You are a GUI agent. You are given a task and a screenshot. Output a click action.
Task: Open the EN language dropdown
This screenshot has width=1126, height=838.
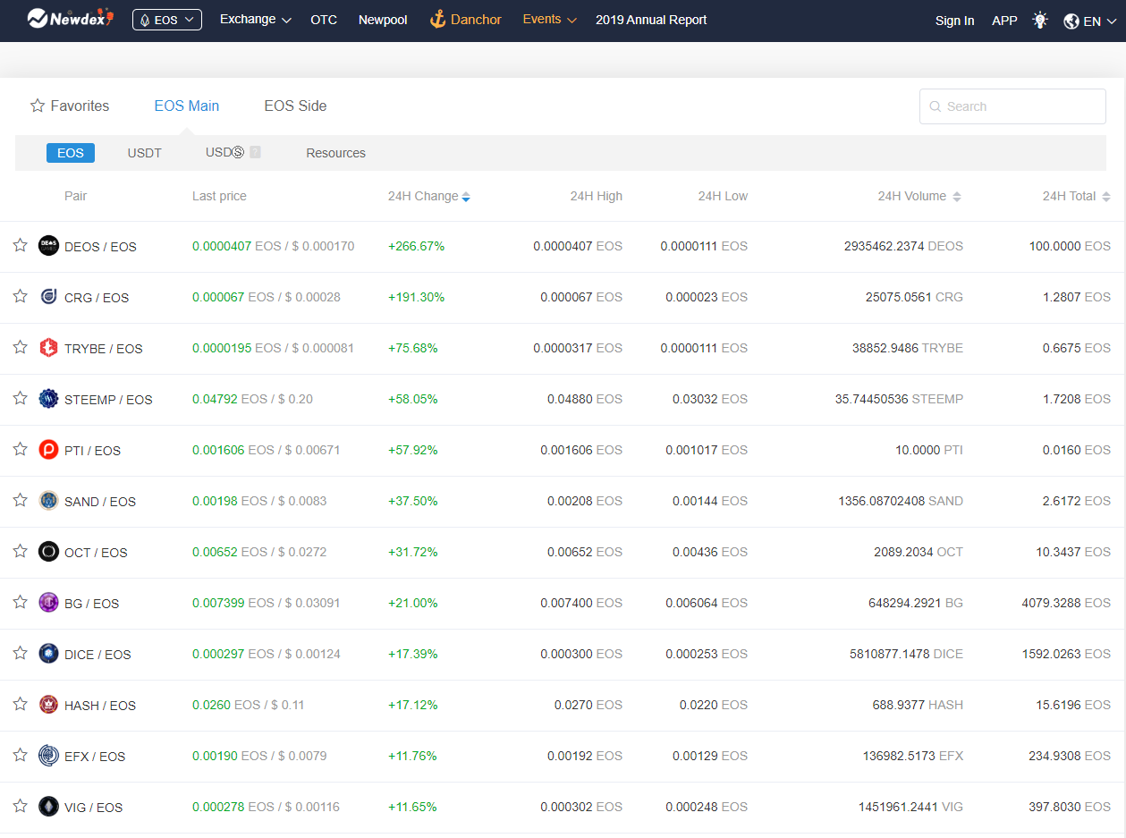pyautogui.click(x=1089, y=21)
